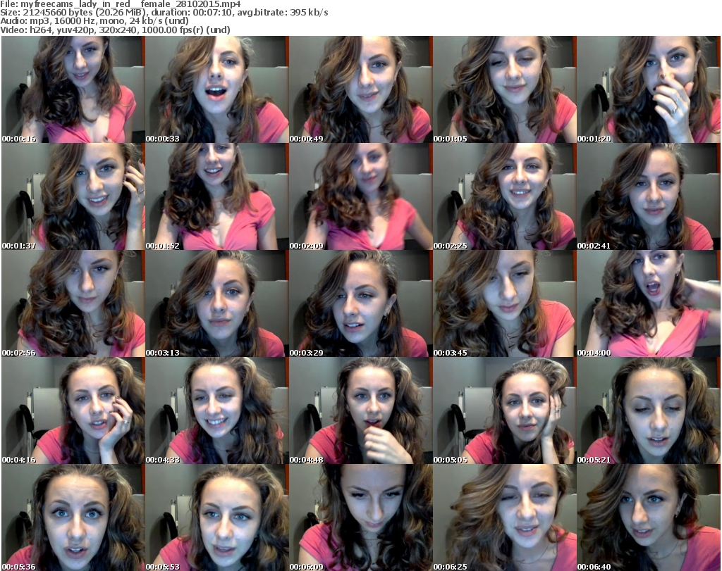Viewport: 722px width, 571px height.
Task: Select the thumbnail stamped 00:00:16
Action: click(73, 89)
